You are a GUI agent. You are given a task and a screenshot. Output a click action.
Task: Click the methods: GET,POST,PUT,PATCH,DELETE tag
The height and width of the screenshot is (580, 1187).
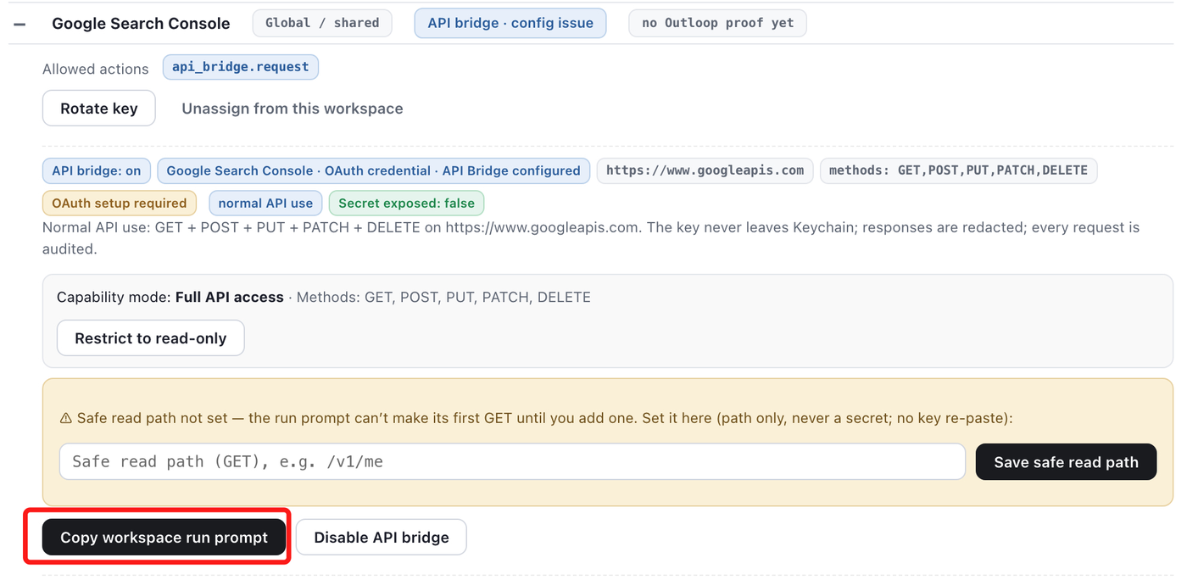pyautogui.click(x=958, y=170)
